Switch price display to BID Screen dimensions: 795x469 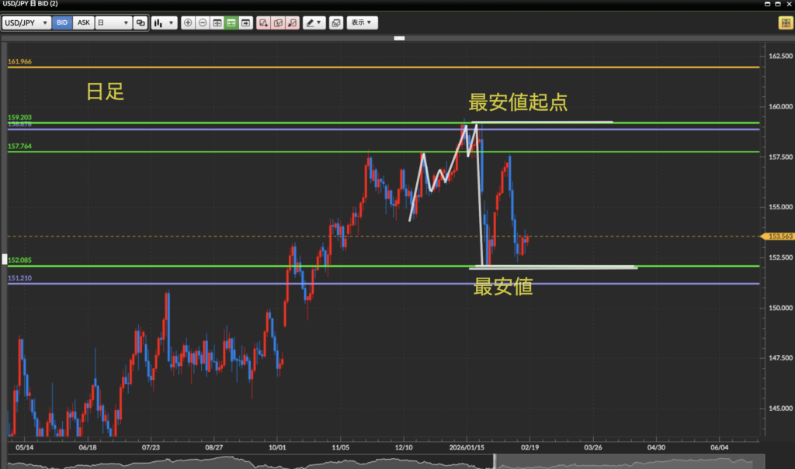62,23
